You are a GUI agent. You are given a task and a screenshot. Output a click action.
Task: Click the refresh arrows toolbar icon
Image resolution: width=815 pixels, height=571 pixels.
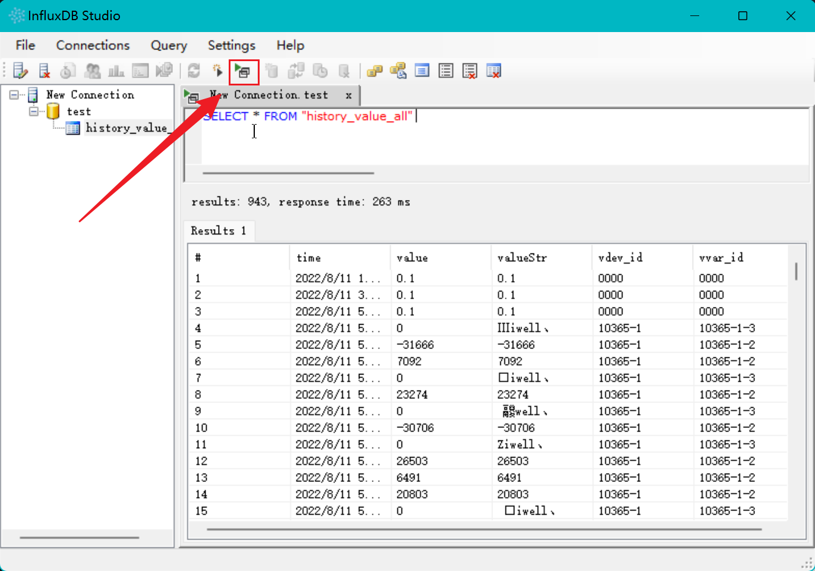194,71
